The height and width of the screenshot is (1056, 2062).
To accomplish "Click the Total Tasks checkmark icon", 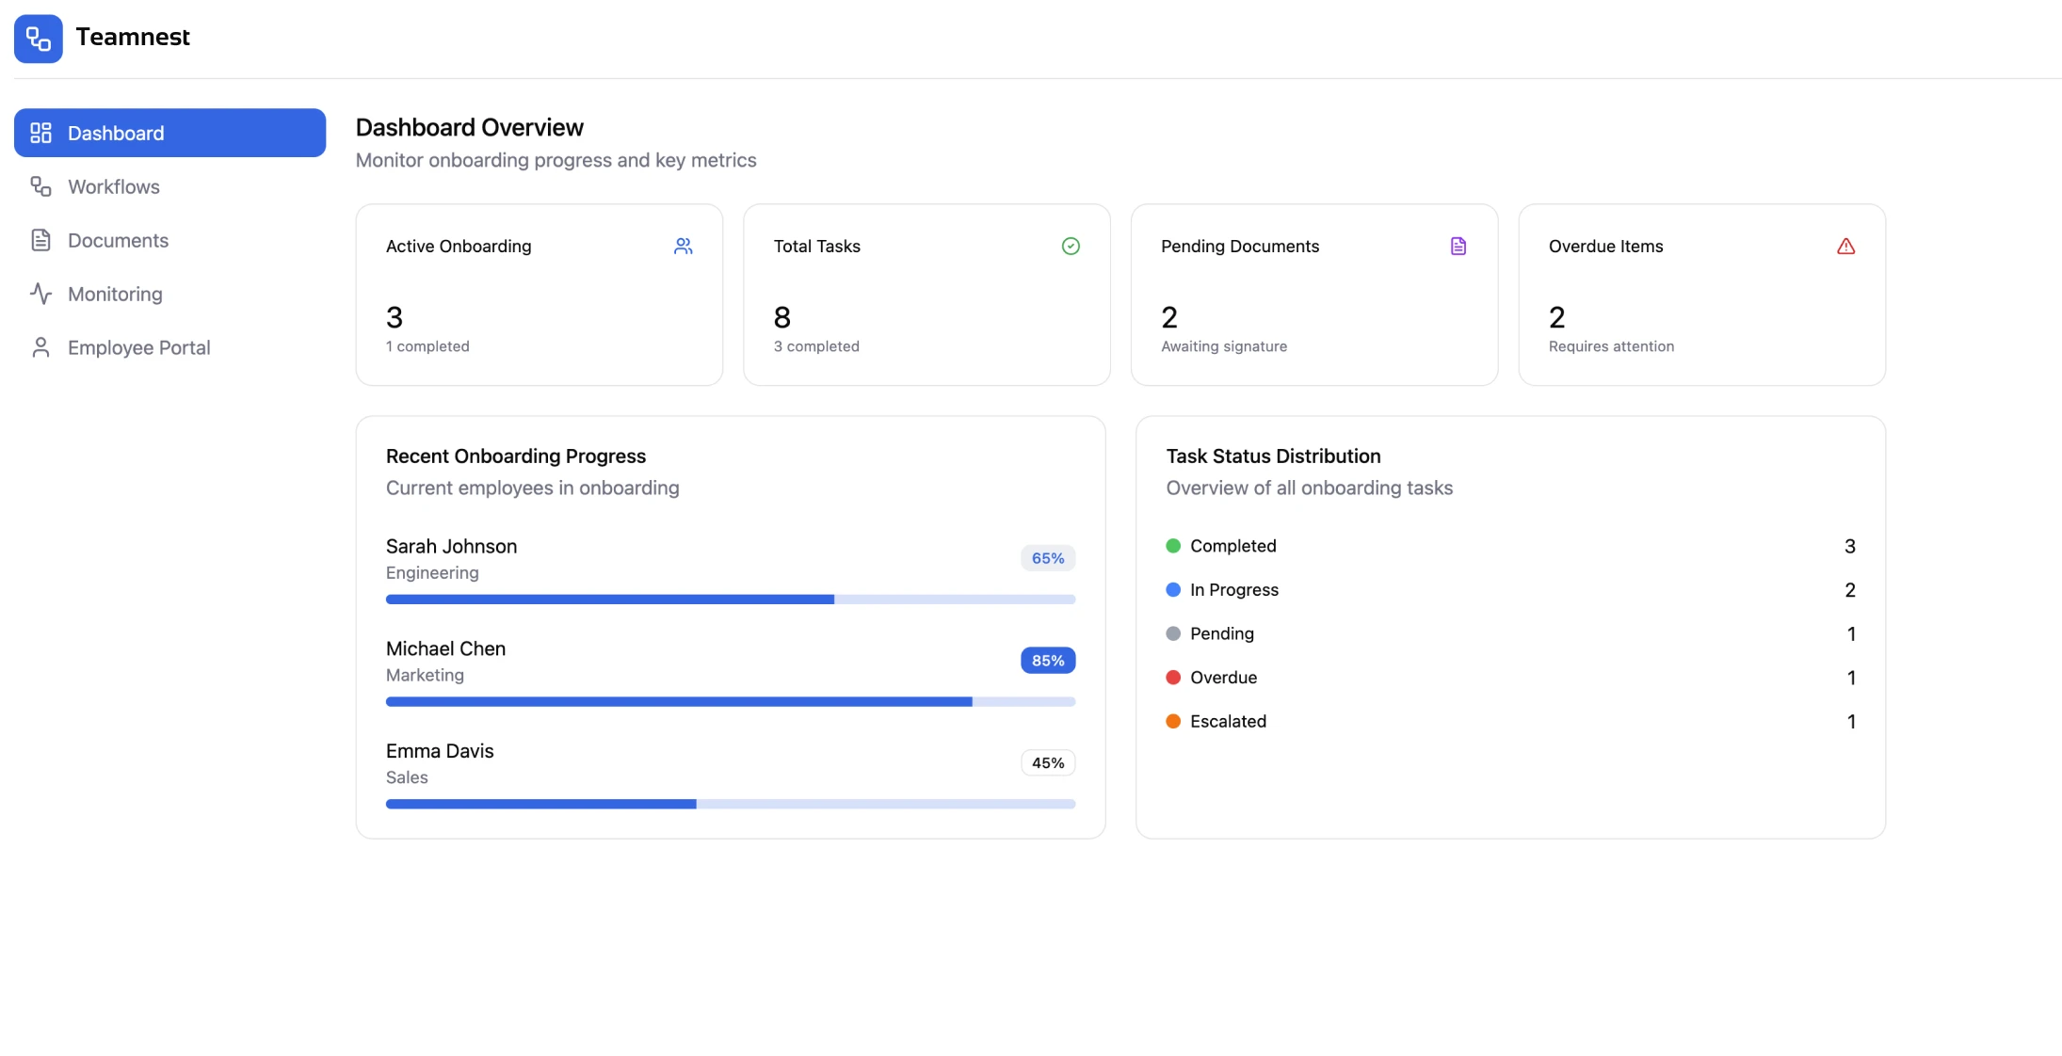I will [1071, 246].
